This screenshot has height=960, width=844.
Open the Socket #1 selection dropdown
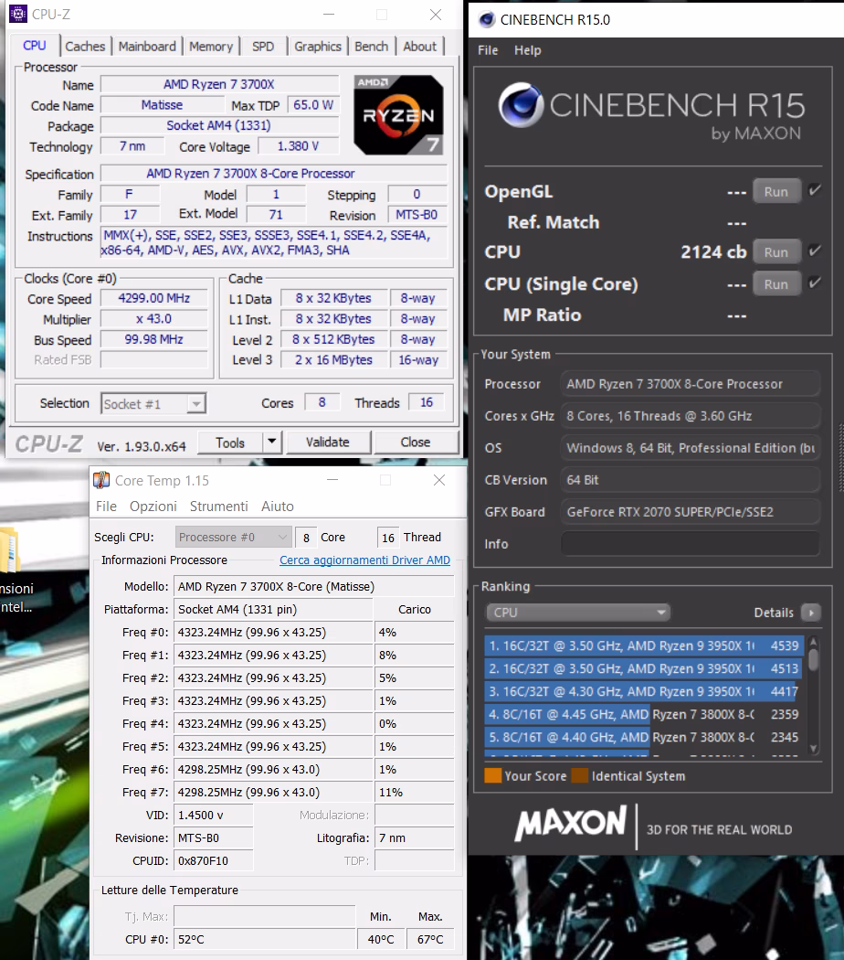pyautogui.click(x=153, y=403)
